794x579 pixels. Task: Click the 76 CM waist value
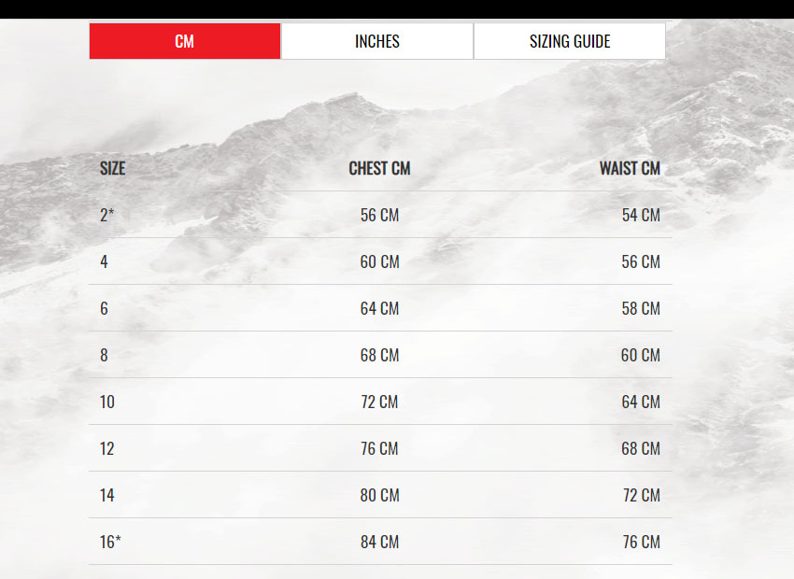click(x=642, y=542)
